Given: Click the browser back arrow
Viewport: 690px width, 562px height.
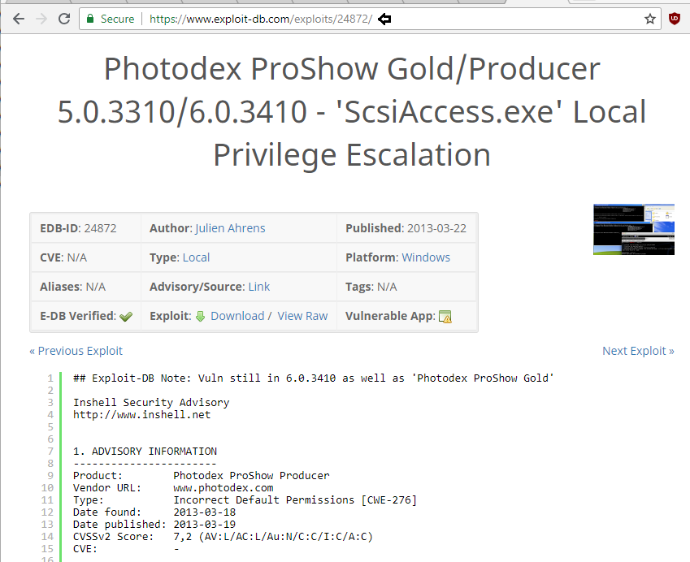Looking at the screenshot, I should (x=19, y=19).
